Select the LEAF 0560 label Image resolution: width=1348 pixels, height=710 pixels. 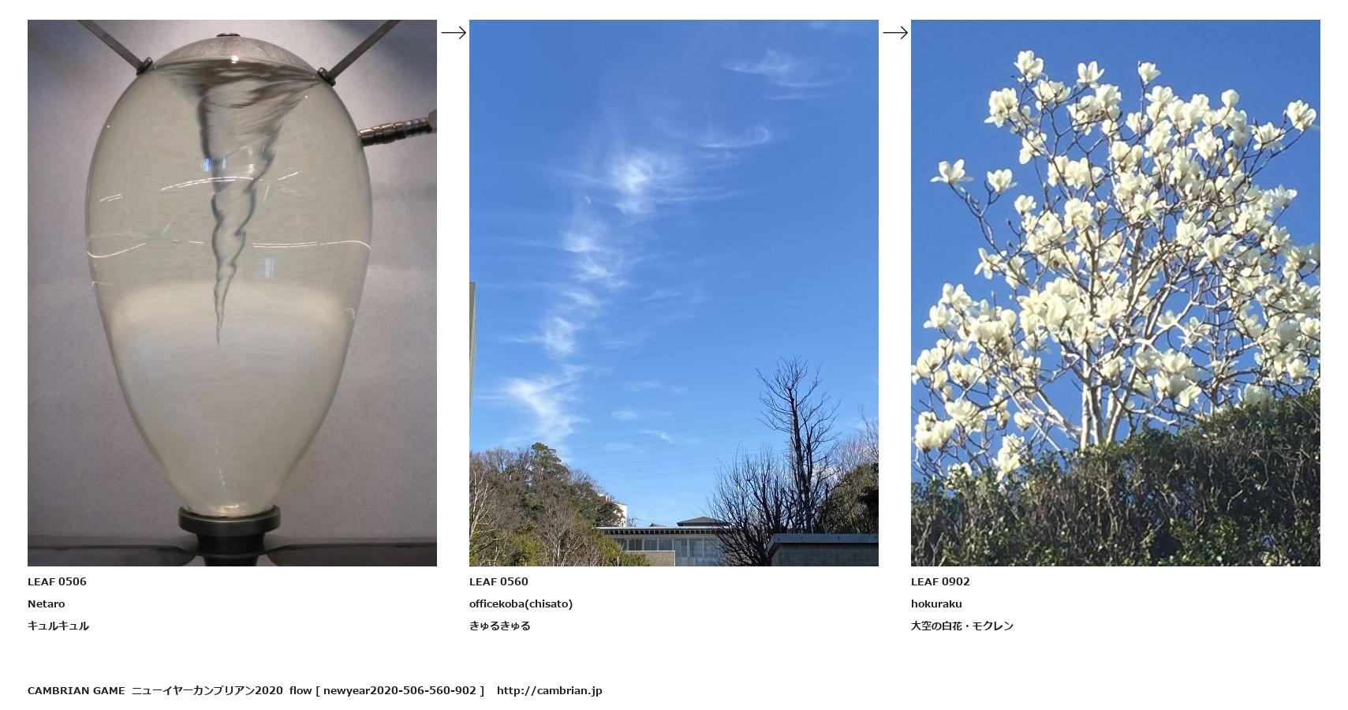[498, 581]
